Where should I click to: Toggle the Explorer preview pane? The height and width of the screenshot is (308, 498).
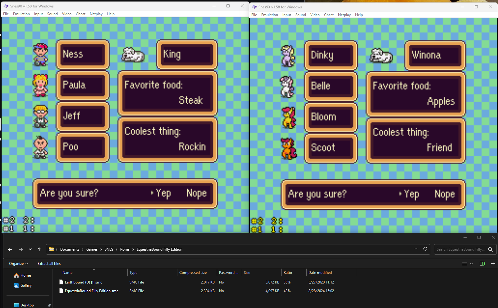coord(482,264)
